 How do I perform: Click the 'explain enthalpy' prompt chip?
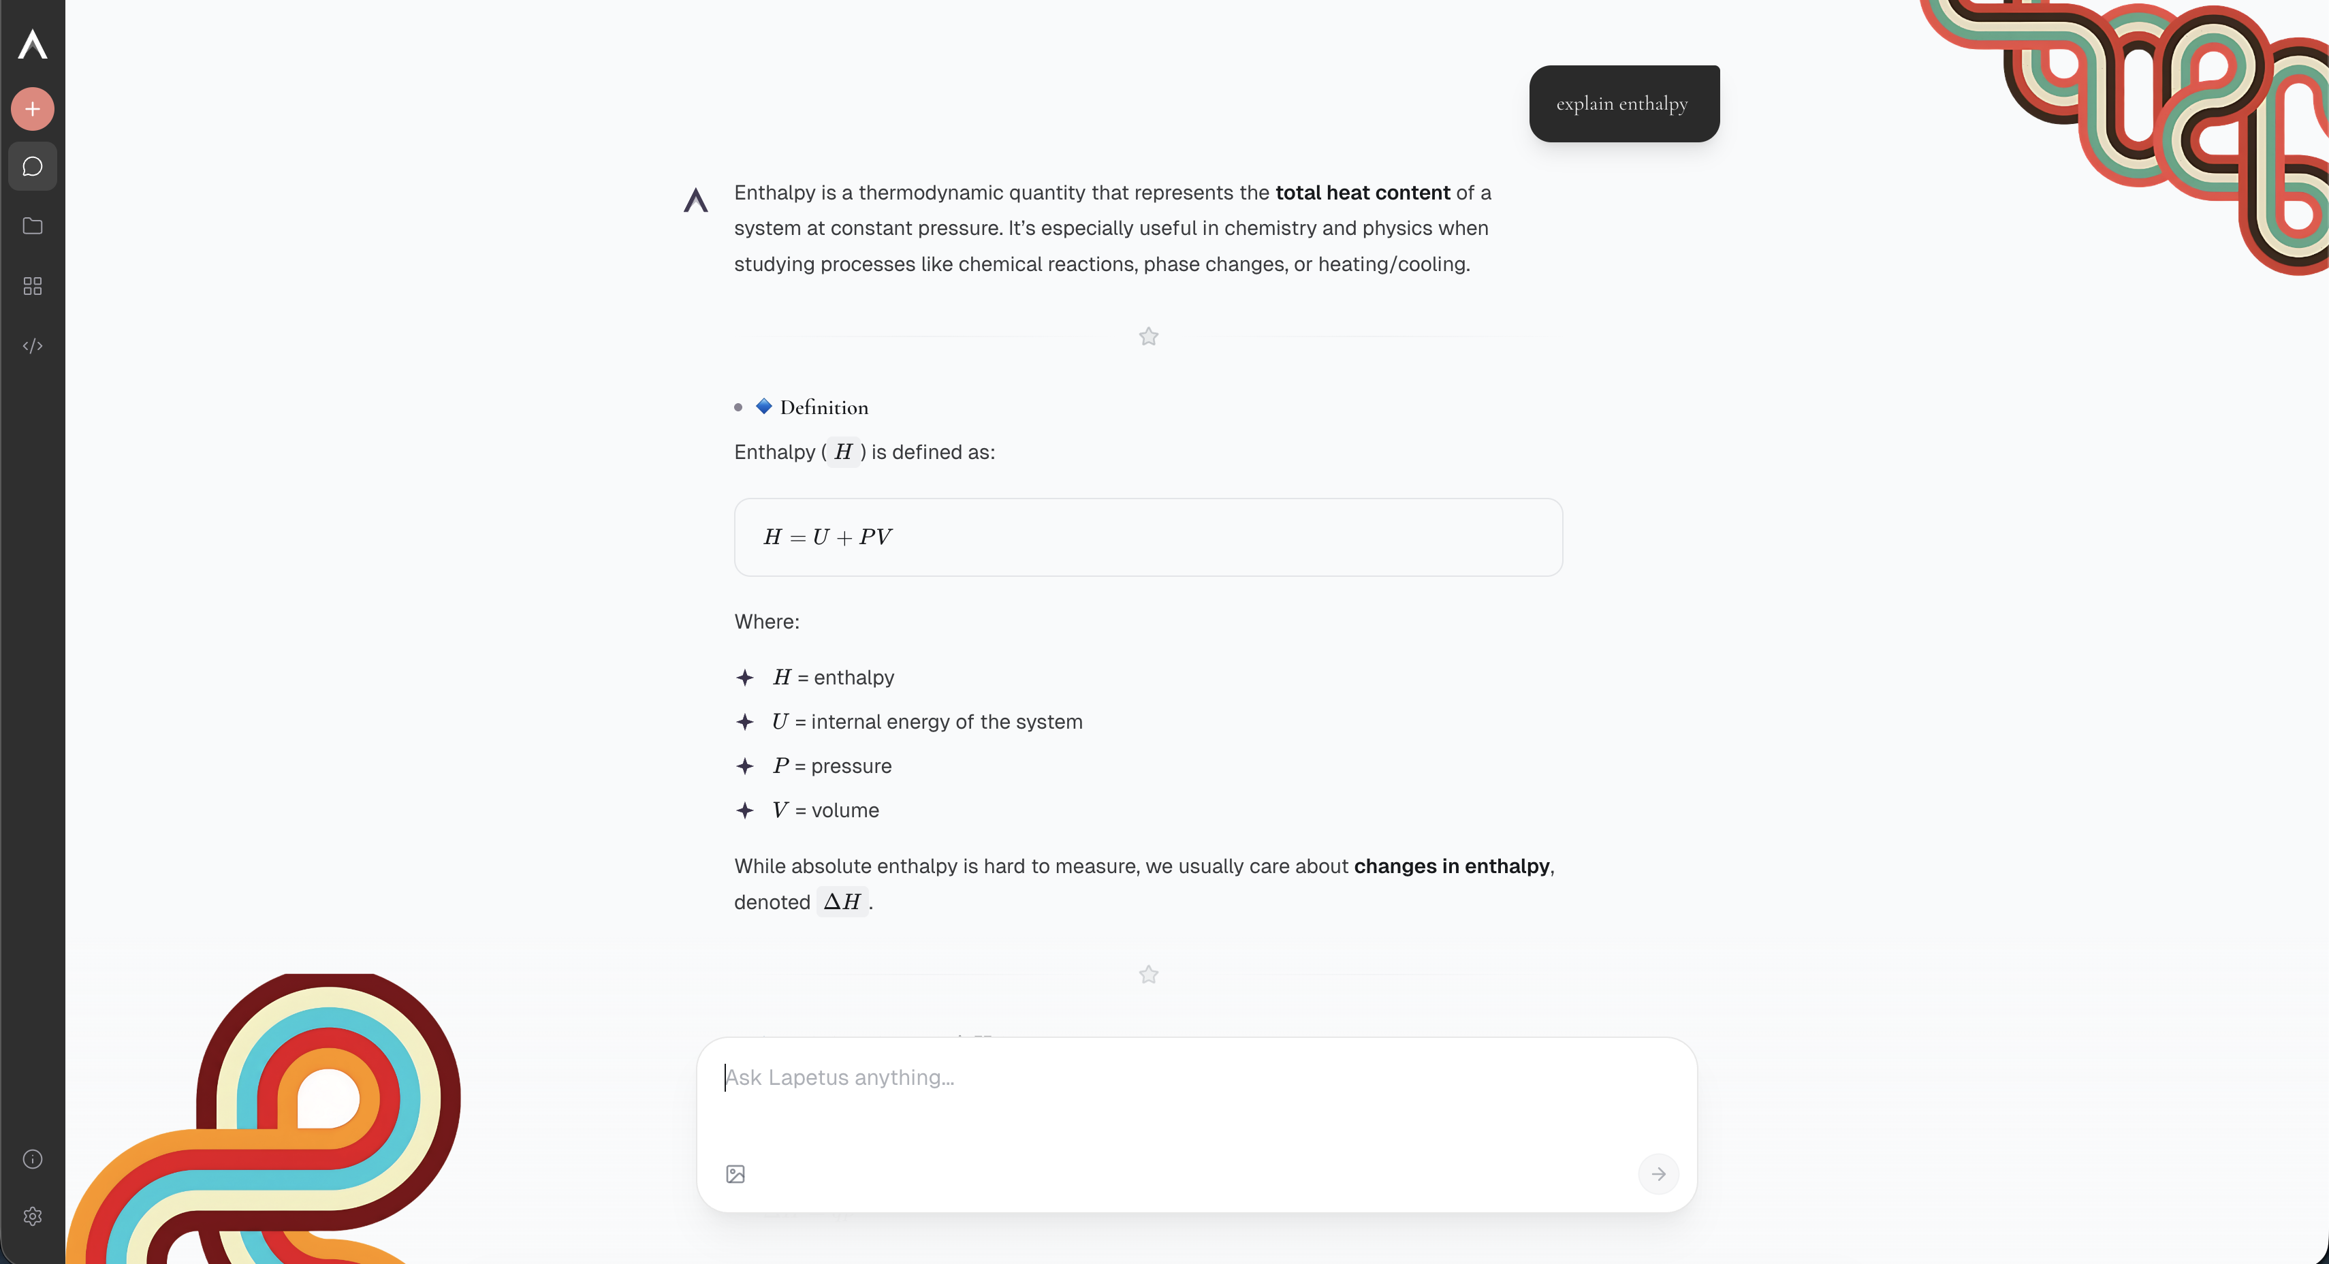tap(1622, 103)
